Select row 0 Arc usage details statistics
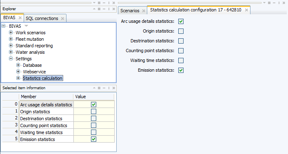This screenshot has height=154, width=288. [46, 104]
